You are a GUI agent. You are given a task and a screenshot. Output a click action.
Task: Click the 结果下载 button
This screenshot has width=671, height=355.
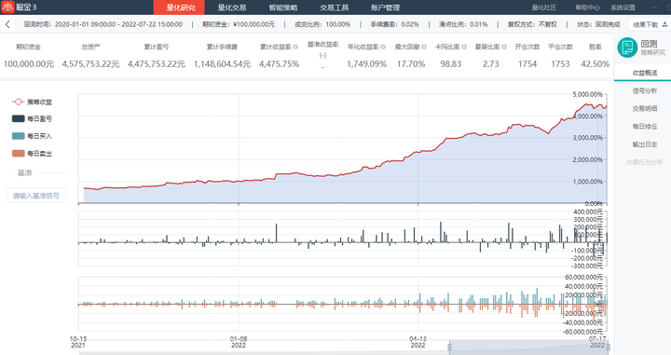click(650, 24)
